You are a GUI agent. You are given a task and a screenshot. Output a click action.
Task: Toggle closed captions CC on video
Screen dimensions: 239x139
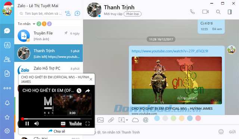point(63,124)
